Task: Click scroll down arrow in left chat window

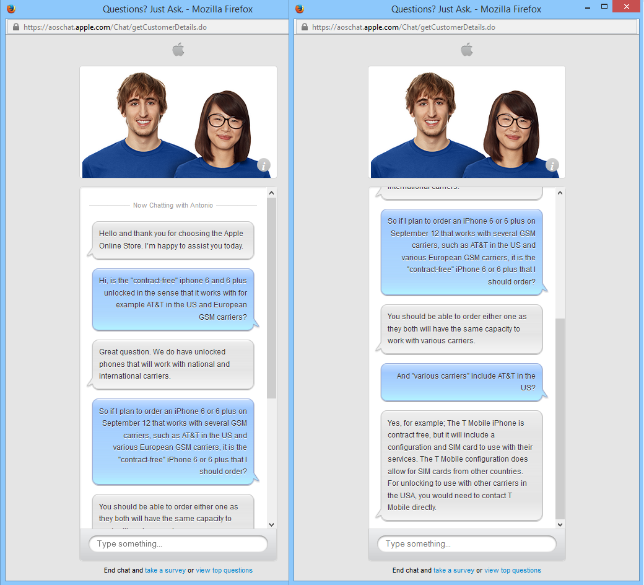Action: tap(271, 524)
